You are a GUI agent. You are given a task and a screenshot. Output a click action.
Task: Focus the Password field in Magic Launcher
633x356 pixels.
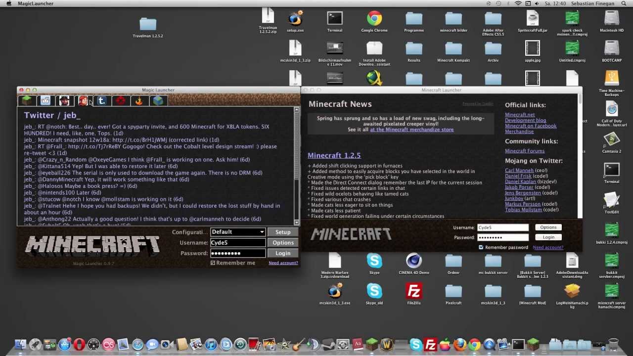pos(238,253)
